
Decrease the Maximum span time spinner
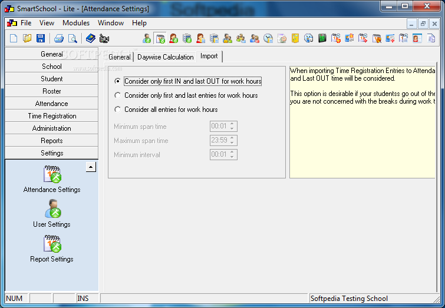232,143
